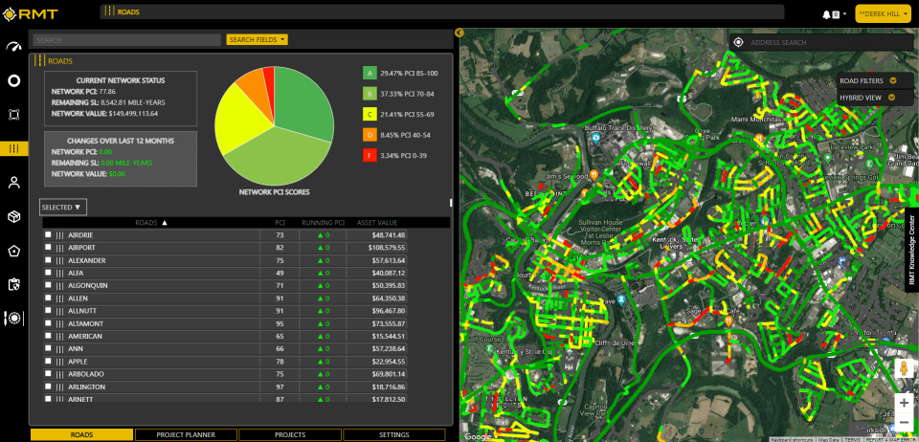Open the person profile icon in sidebar

coord(13,182)
